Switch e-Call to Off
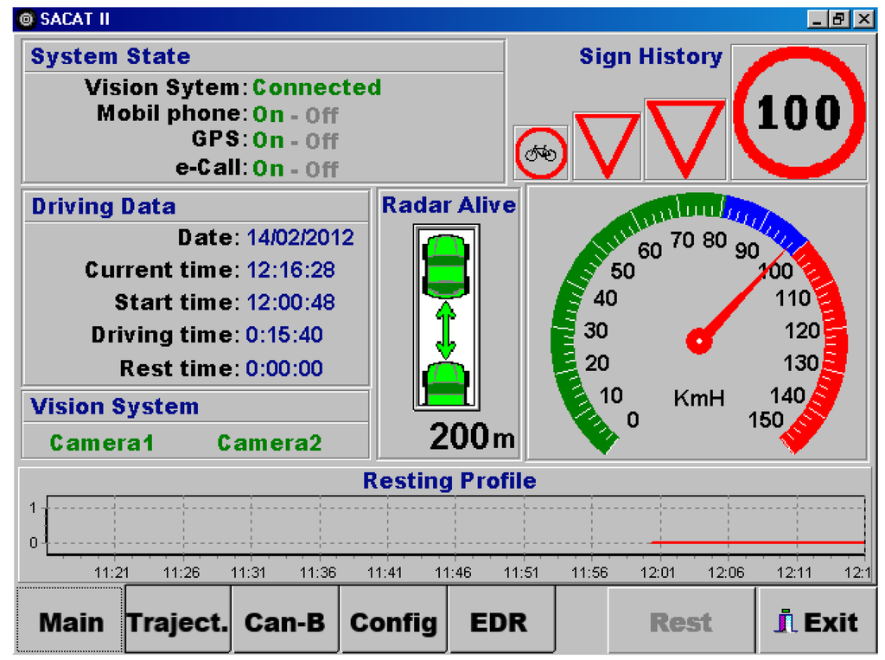885x660 pixels. 322,169
